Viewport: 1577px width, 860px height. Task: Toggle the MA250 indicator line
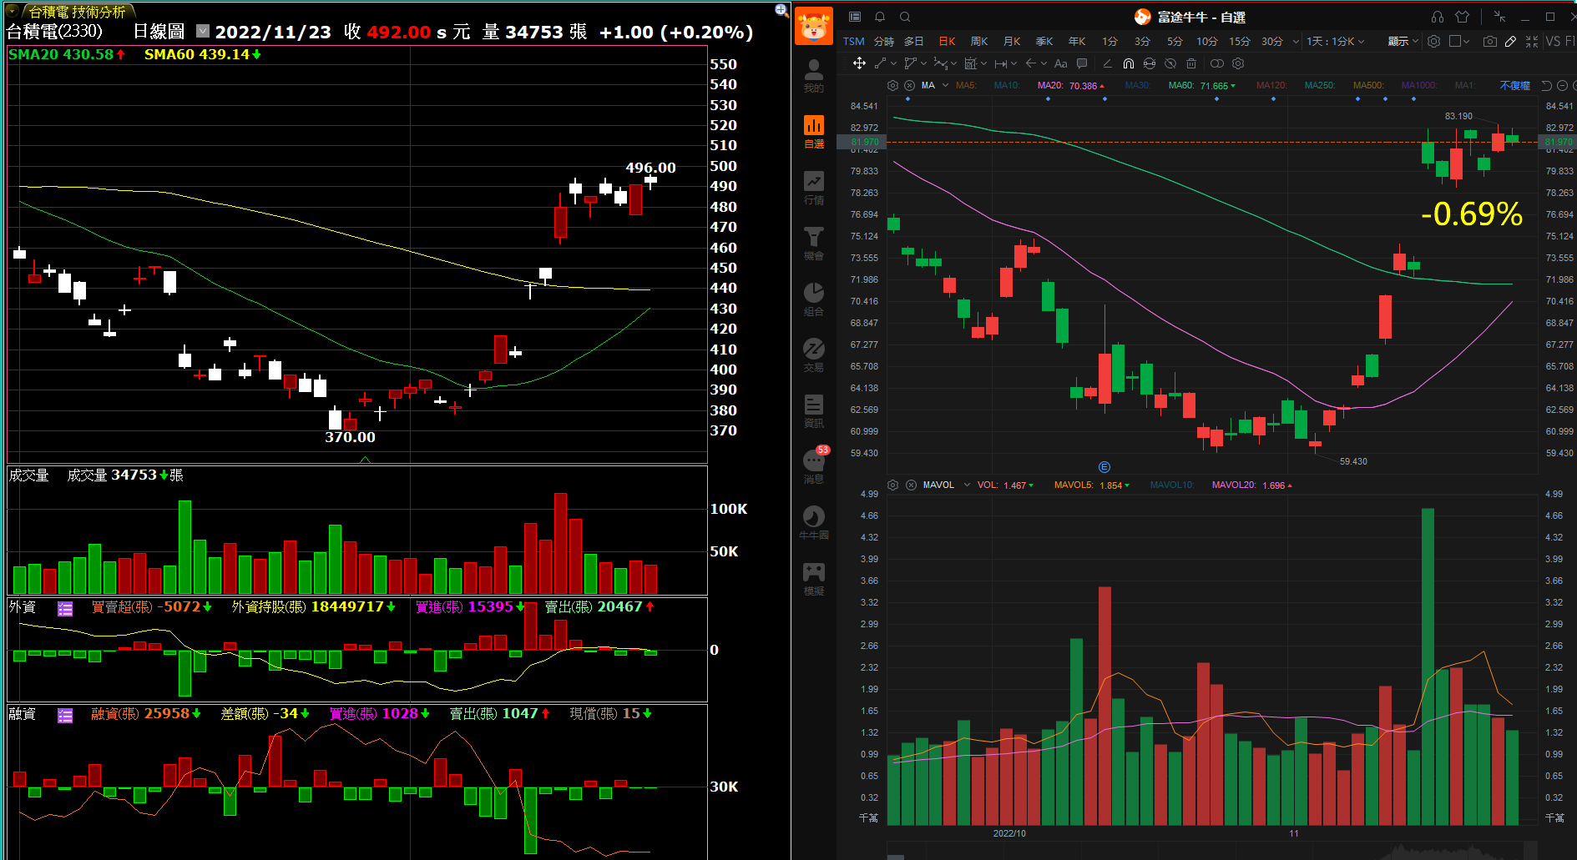click(x=1320, y=86)
